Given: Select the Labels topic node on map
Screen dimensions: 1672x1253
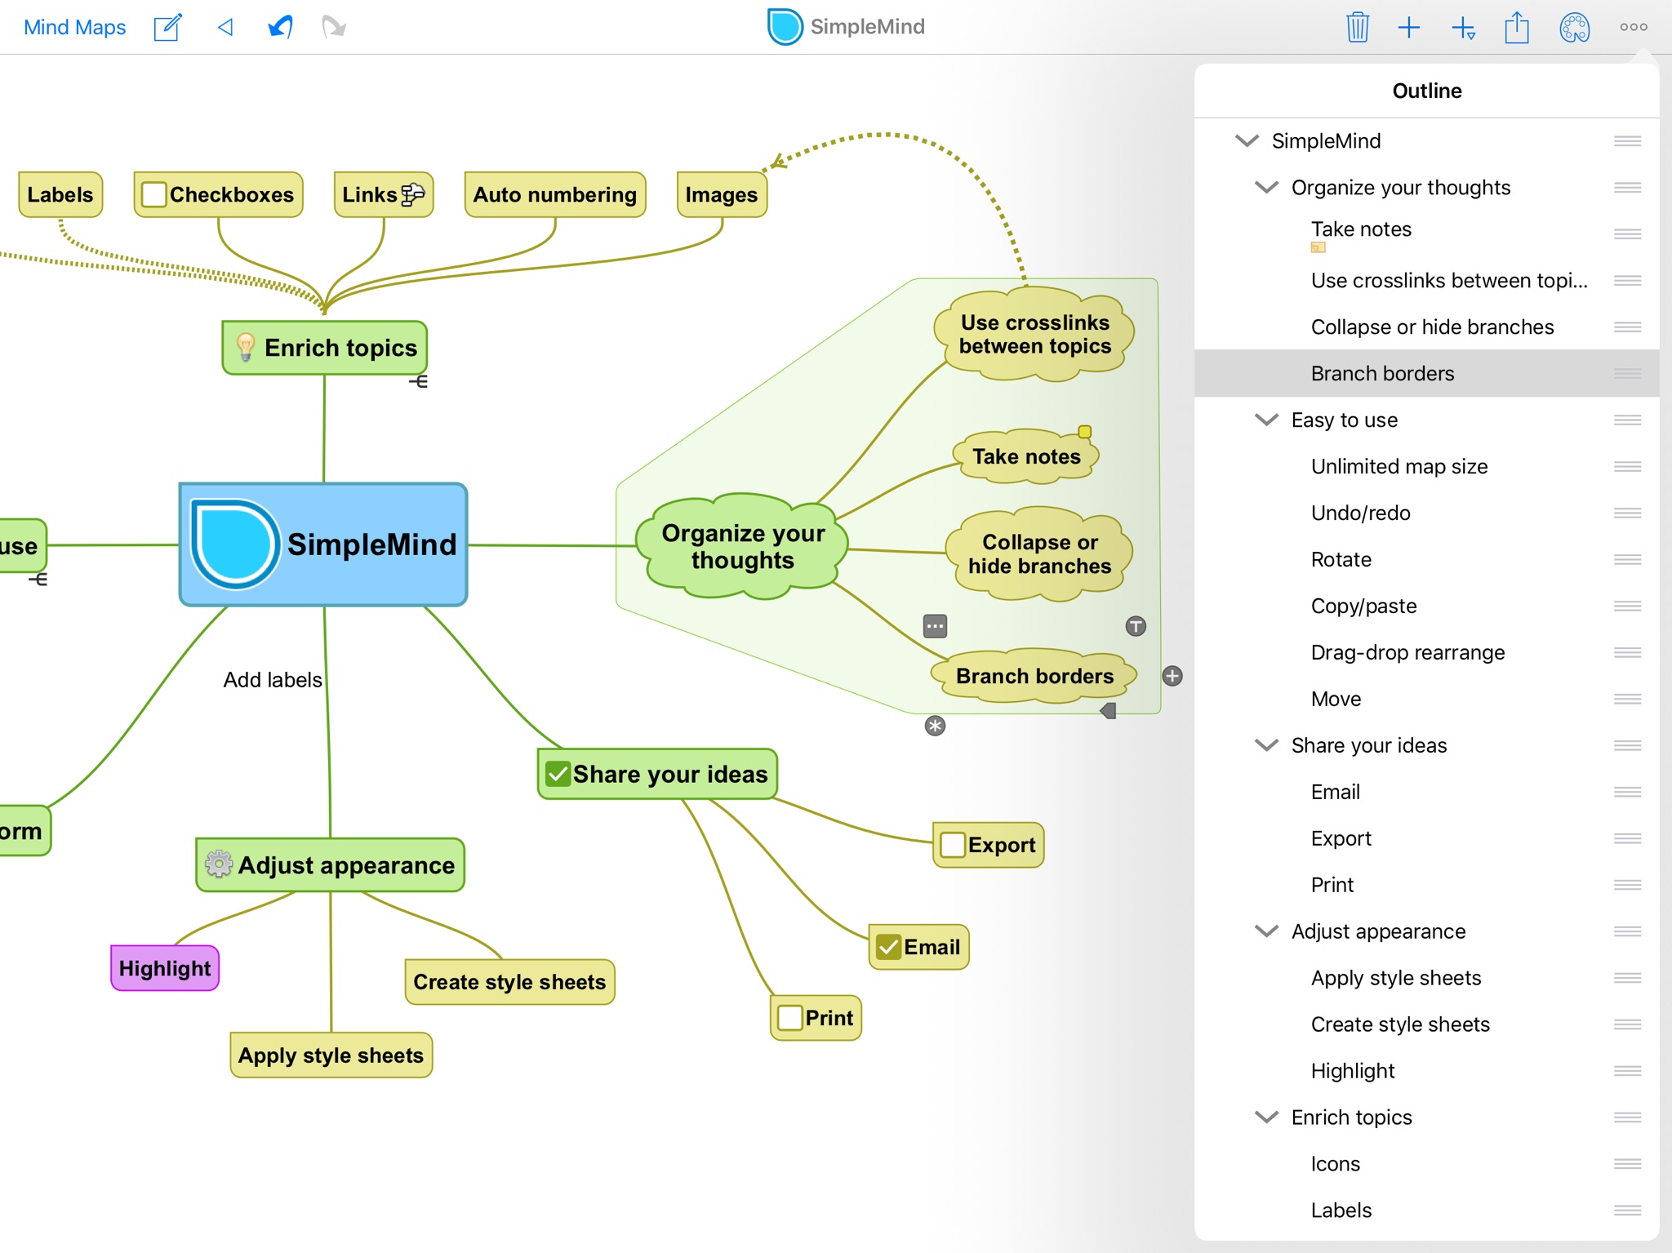Looking at the screenshot, I should point(60,194).
